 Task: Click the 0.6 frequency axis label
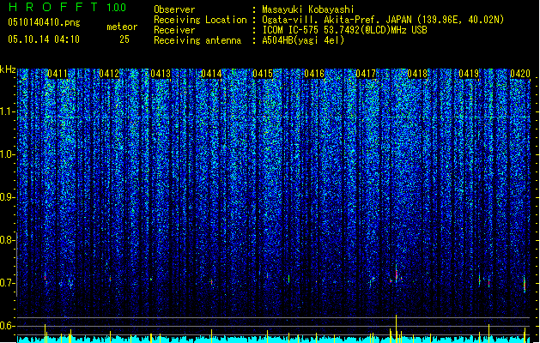(7, 326)
